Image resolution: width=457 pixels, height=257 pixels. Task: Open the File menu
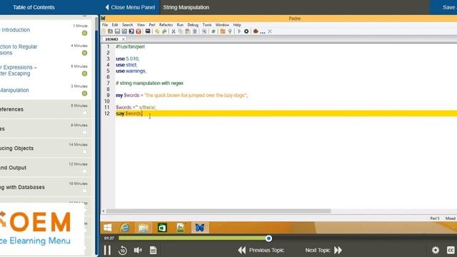pyautogui.click(x=105, y=25)
